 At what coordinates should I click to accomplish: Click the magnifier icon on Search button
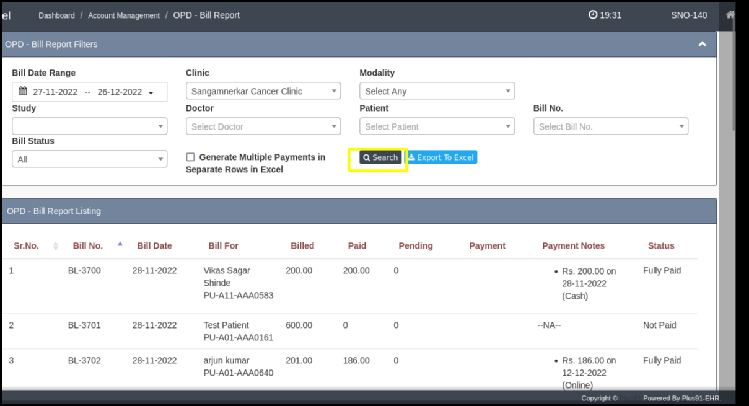pyautogui.click(x=366, y=157)
